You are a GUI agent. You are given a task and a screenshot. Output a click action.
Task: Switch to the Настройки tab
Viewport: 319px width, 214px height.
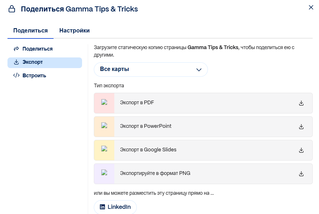point(74,30)
